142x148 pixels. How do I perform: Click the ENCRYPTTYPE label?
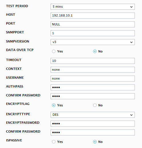18,114
